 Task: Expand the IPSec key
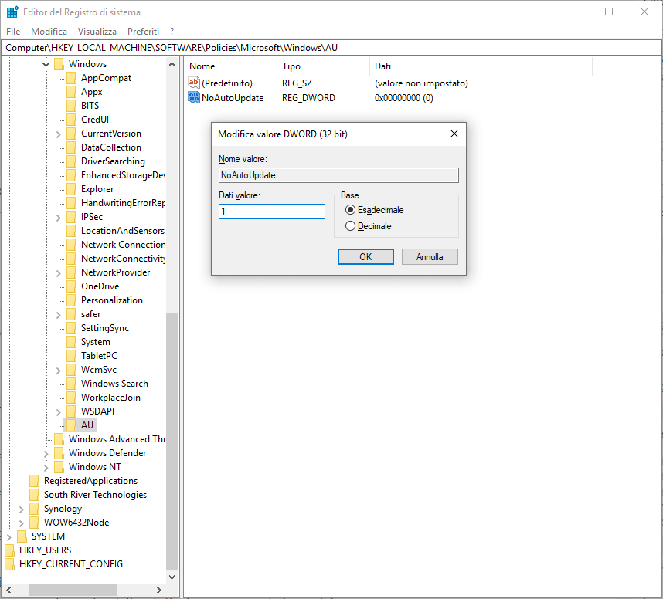pos(59,218)
